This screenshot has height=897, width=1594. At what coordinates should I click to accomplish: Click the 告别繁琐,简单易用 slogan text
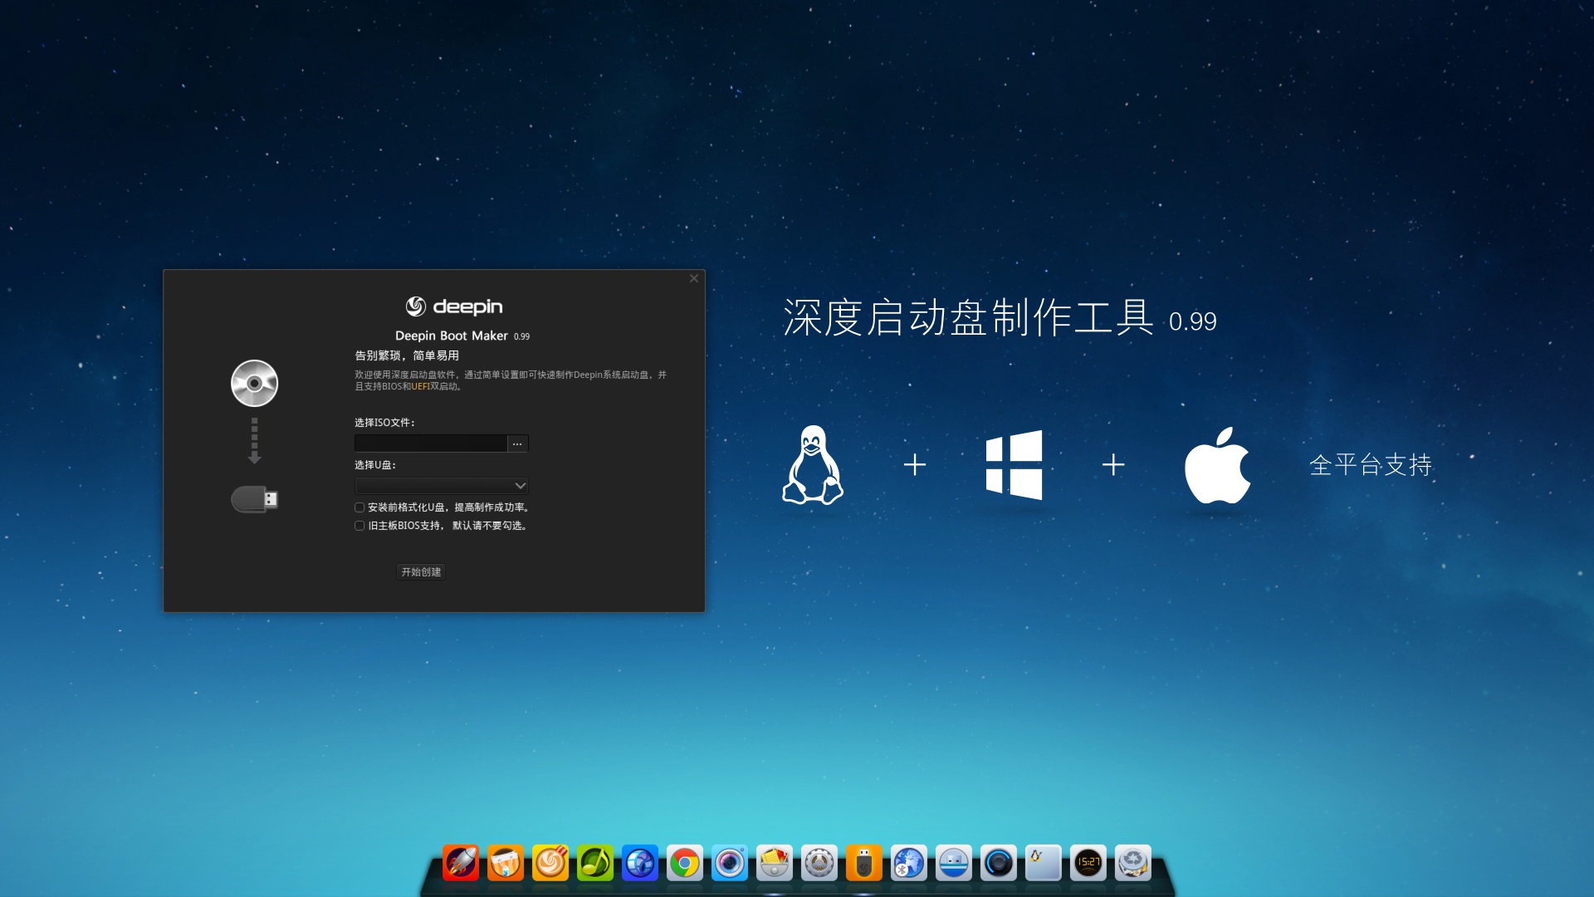tap(407, 355)
